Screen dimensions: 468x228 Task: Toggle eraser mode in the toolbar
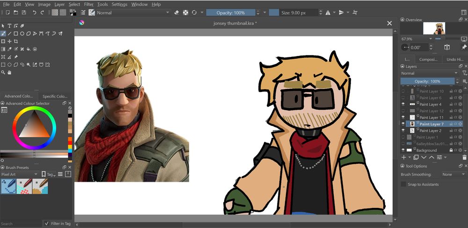tap(176, 13)
